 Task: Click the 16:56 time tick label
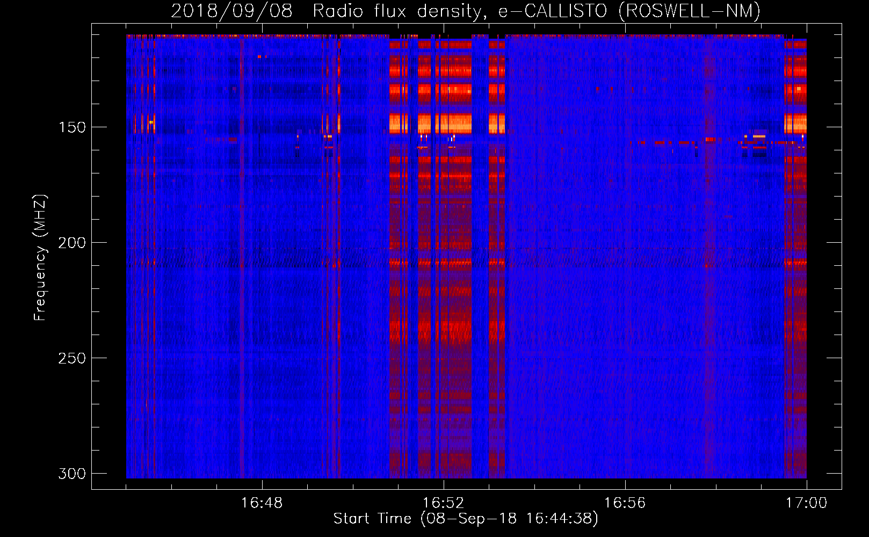tap(625, 503)
